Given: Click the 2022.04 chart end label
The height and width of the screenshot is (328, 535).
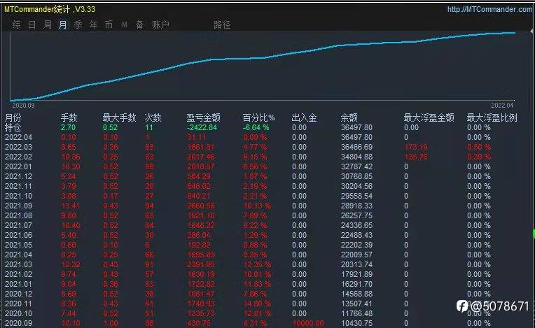Looking at the screenshot, I should tap(502, 106).
